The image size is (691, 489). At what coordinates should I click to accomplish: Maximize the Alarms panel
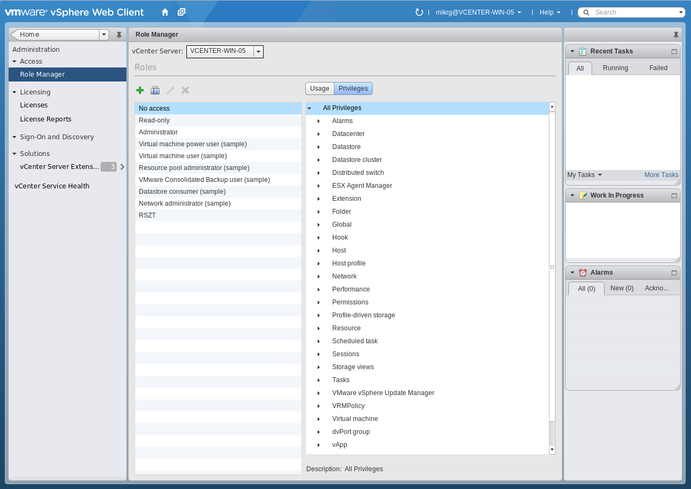coord(674,273)
